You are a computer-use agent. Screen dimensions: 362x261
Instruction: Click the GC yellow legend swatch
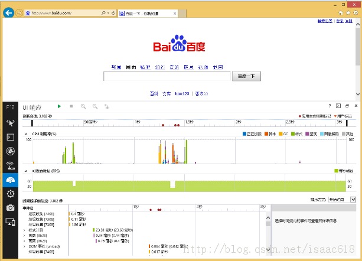(281, 134)
